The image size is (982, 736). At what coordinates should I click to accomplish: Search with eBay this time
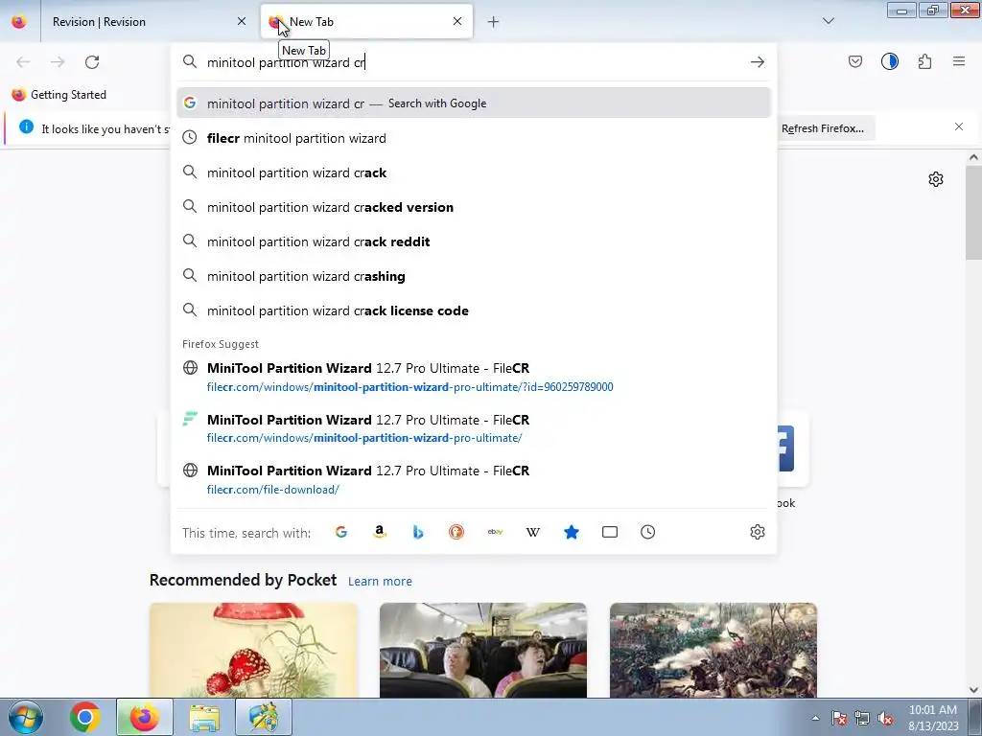[495, 532]
